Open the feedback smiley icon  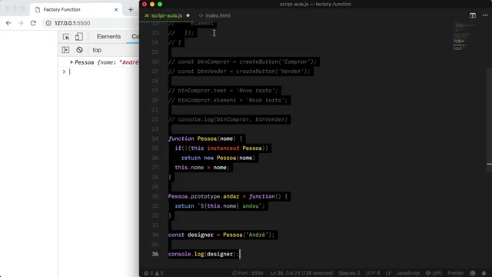pyautogui.click(x=473, y=273)
